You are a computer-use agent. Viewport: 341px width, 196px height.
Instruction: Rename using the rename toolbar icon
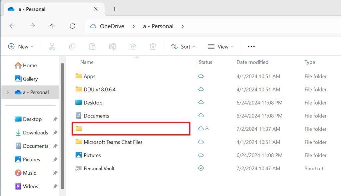[x=112, y=47]
